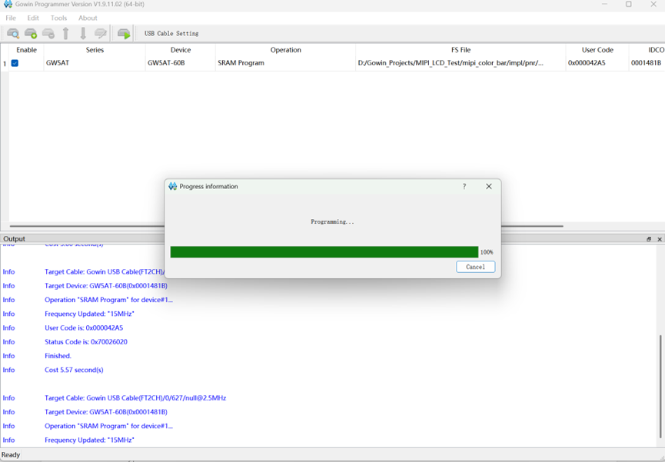665x462 pixels.
Task: Click row number 1 header
Action: click(x=5, y=63)
